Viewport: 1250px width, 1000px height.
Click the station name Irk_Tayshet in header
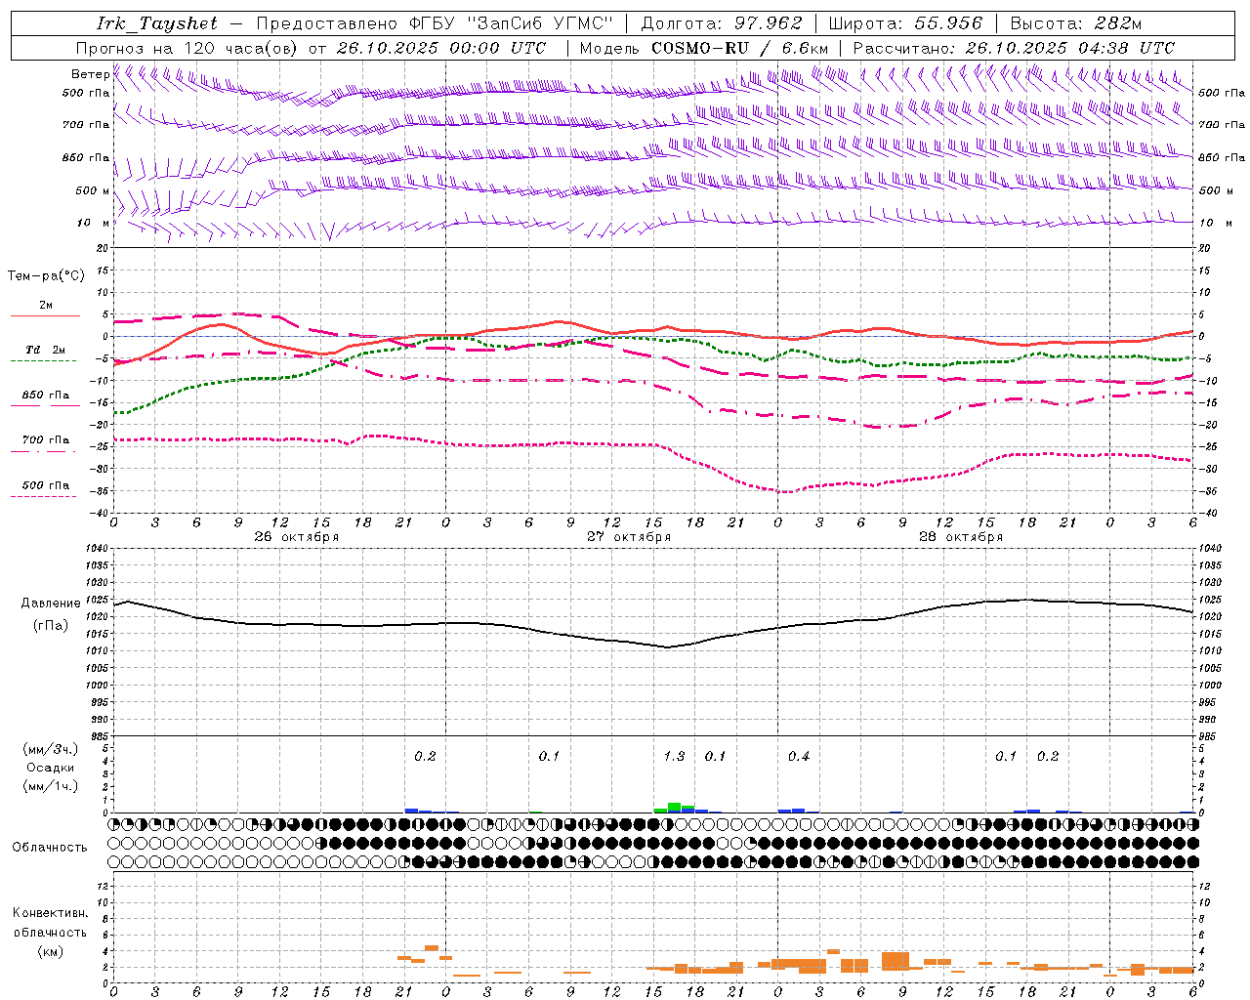click(x=157, y=23)
